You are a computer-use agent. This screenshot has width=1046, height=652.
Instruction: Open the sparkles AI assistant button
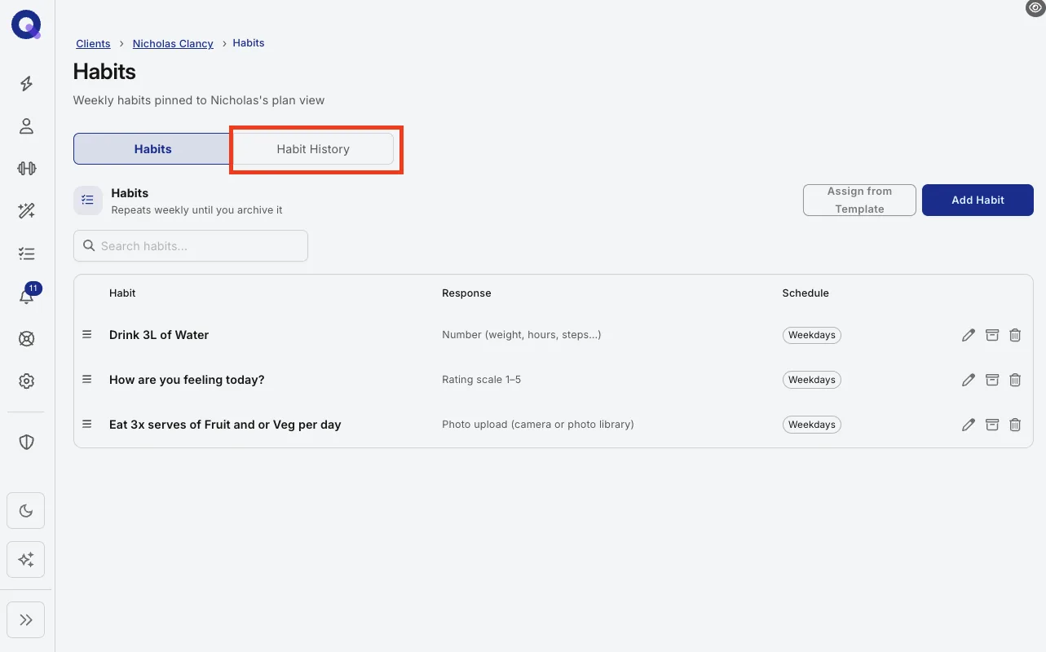pos(26,560)
